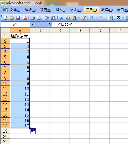Click the Microsoft Excel - Book1 title text
Viewport: 128px width, 144px height.
[25, 3]
